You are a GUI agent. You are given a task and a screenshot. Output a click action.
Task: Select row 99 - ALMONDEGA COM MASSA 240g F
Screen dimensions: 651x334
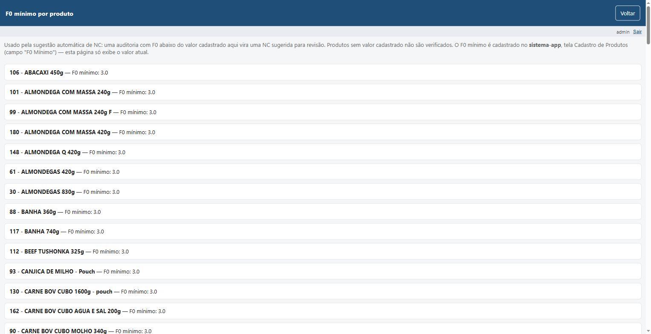coord(323,112)
